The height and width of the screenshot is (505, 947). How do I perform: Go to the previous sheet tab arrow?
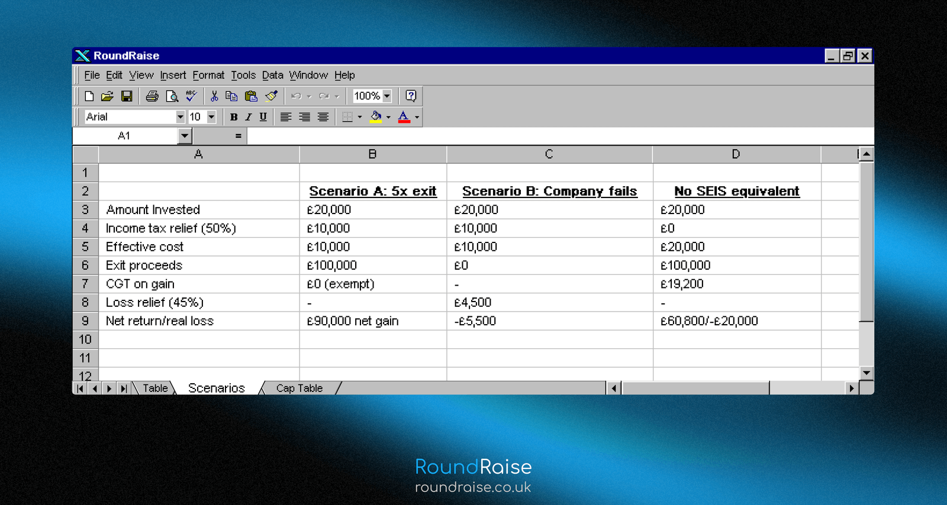(x=95, y=389)
